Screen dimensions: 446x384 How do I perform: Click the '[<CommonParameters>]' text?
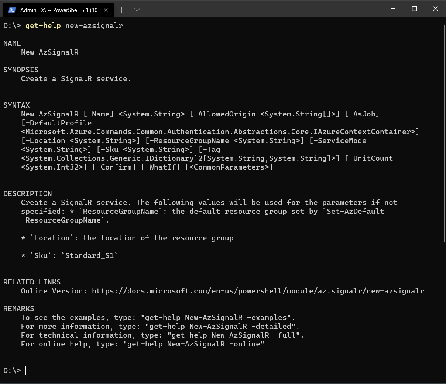pos(229,167)
